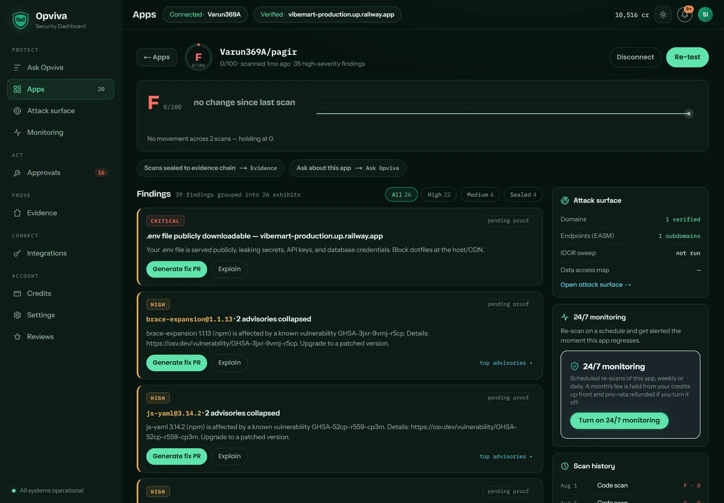The height and width of the screenshot is (503, 724).
Task: Click the Disconnect button
Action: (x=635, y=57)
